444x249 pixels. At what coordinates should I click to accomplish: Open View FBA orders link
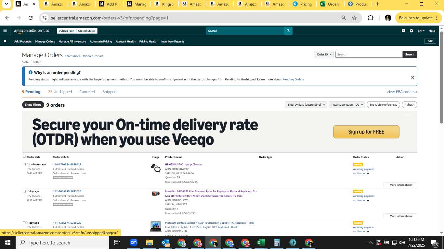(402, 92)
